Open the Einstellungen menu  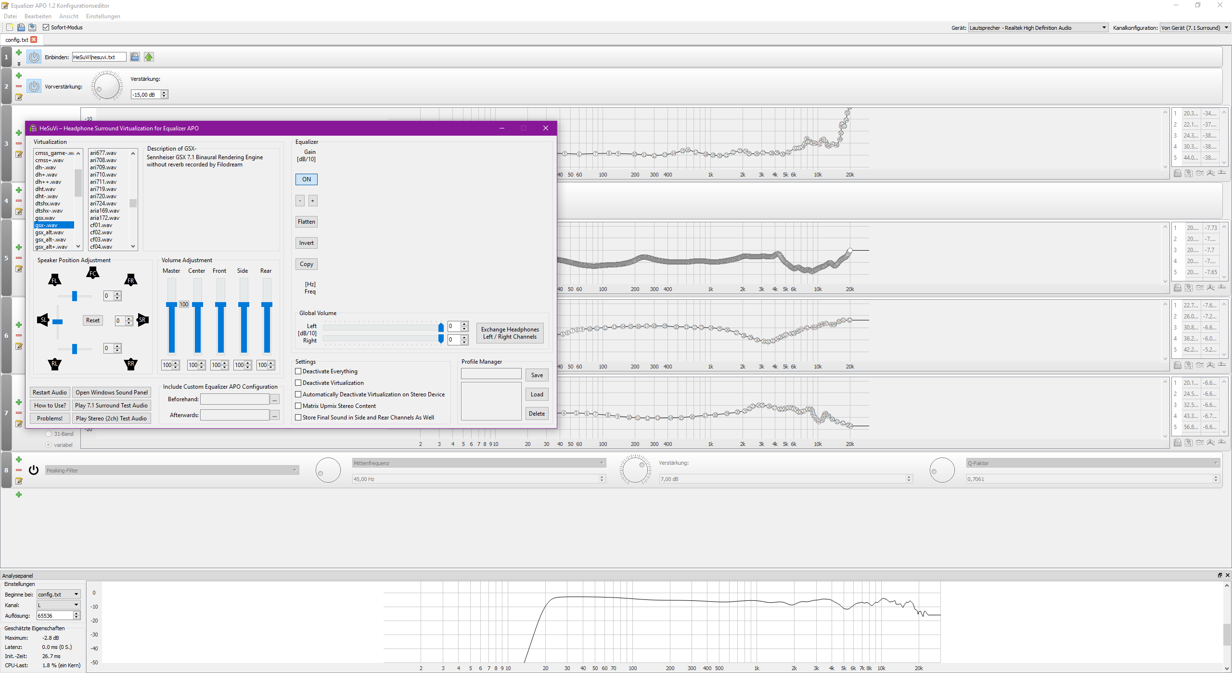coord(103,16)
